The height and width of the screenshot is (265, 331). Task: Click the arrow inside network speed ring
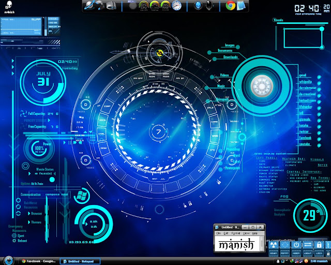[86, 224]
